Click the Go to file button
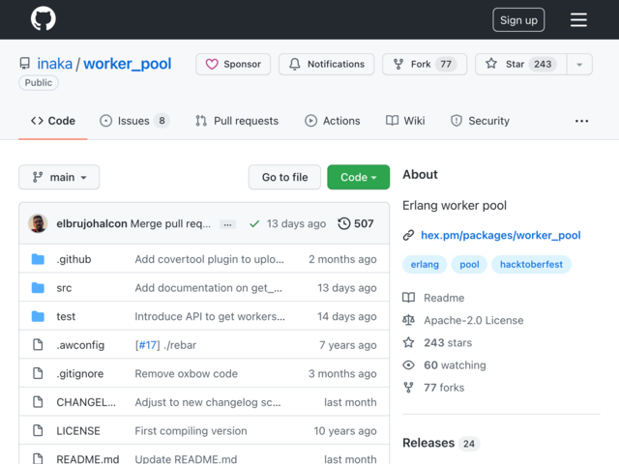 click(x=284, y=177)
